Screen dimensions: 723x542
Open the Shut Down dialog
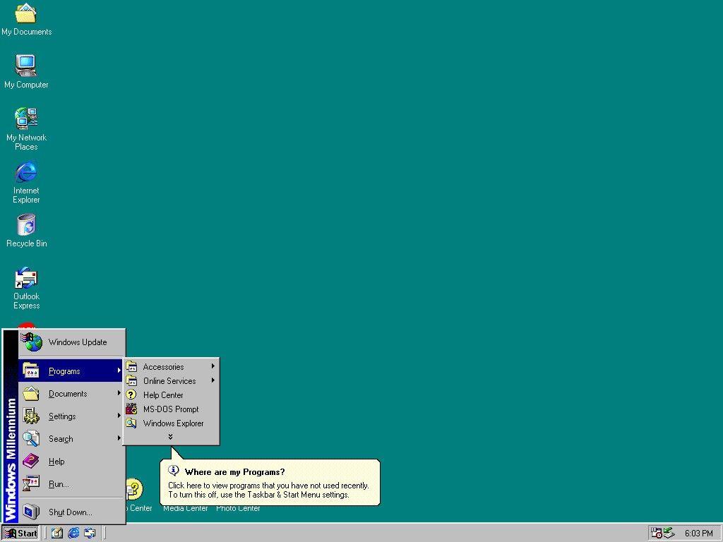tap(69, 512)
